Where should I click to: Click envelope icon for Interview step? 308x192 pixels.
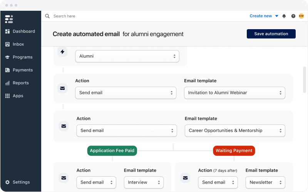pos(64,178)
